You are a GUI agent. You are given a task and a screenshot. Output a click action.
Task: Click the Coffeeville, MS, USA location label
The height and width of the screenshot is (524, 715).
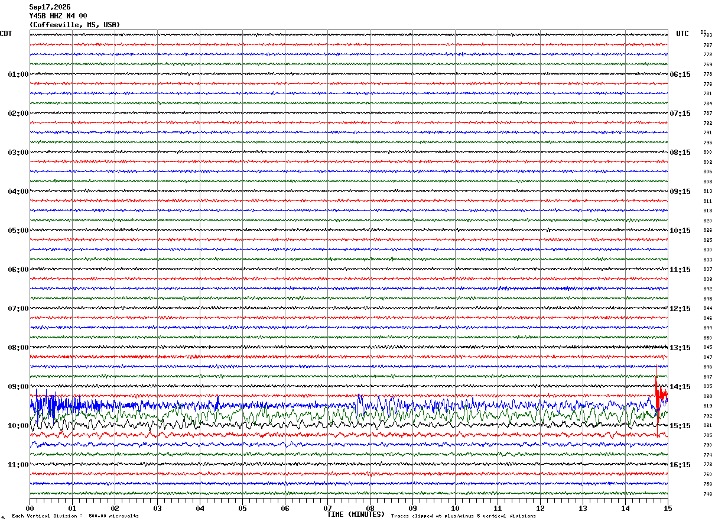tap(74, 25)
